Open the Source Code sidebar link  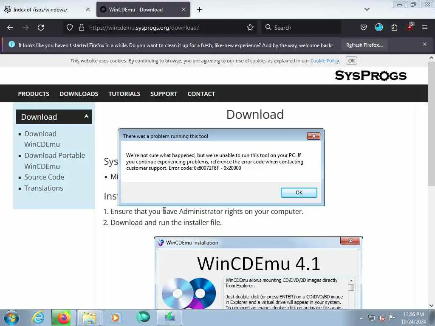point(44,177)
